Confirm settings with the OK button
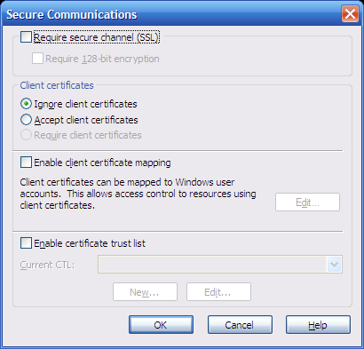Viewport: 364px width, 349px height. click(x=161, y=325)
